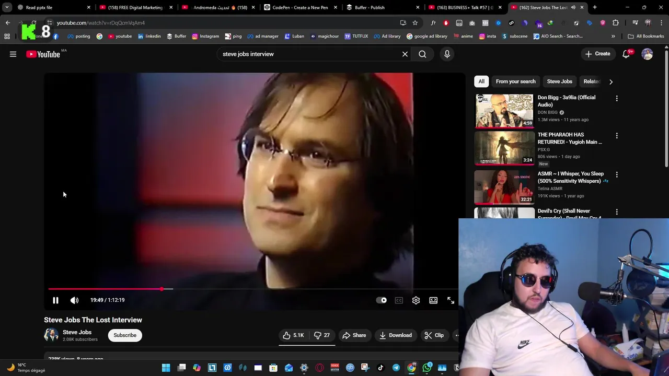Open TikTok from the taskbar

pyautogui.click(x=380, y=368)
